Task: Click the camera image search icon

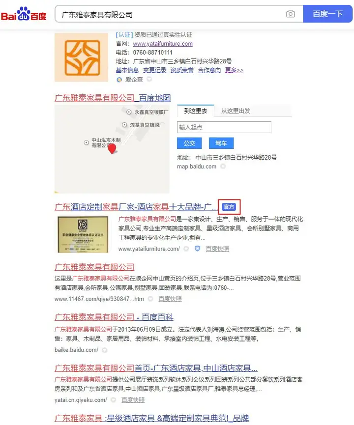Action: [290, 14]
